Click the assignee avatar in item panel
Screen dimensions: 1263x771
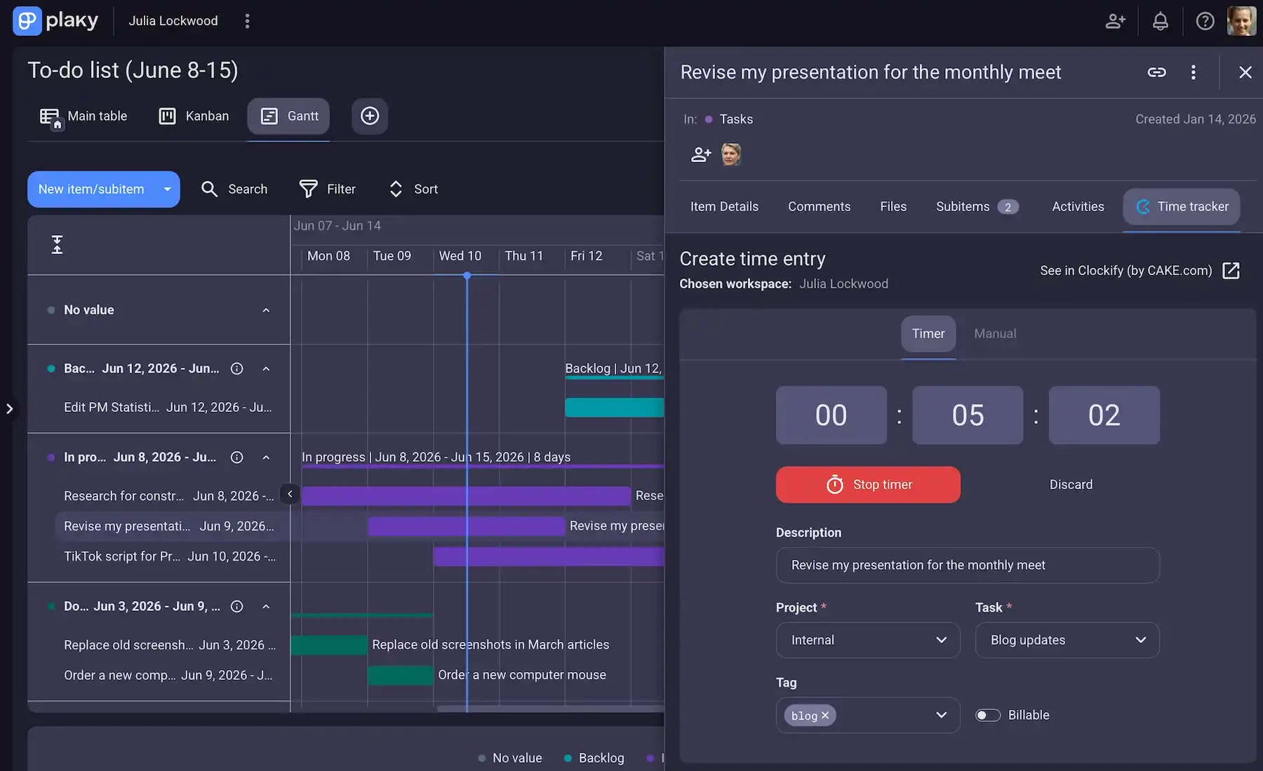[731, 154]
